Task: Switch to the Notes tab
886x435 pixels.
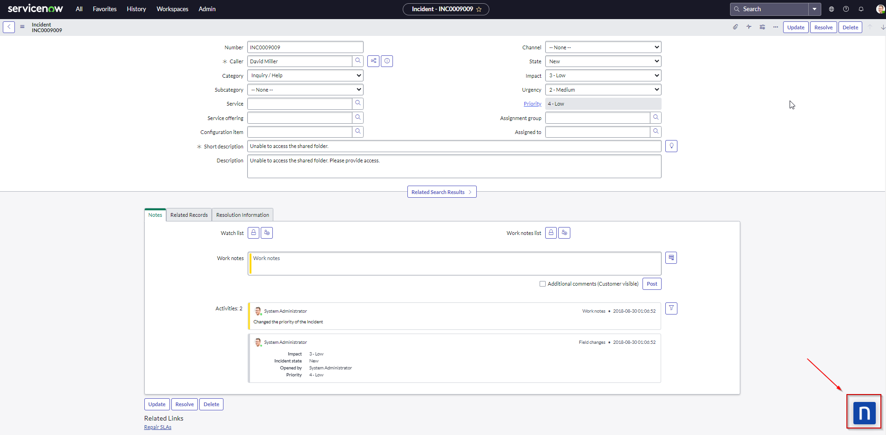Action: (x=155, y=214)
